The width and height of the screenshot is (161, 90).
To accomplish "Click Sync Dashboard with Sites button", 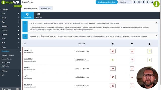I will 107,2.
